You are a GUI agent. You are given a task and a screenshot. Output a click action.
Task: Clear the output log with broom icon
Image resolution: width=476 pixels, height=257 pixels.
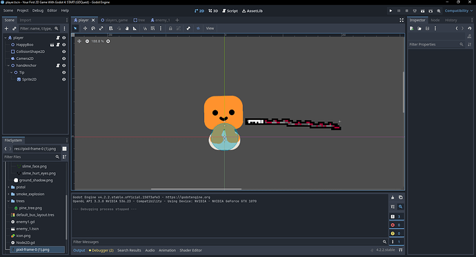point(393,197)
